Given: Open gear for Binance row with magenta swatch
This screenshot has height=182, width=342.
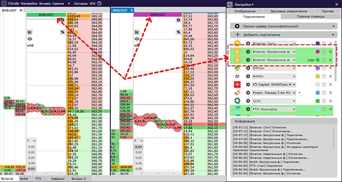Looking at the screenshot, I should 248,52.
